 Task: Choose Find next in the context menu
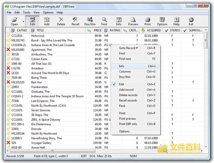tap(135, 59)
